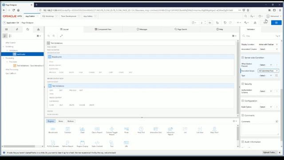Open the Help tab
This screenshot has width=284, height=160.
point(220,29)
